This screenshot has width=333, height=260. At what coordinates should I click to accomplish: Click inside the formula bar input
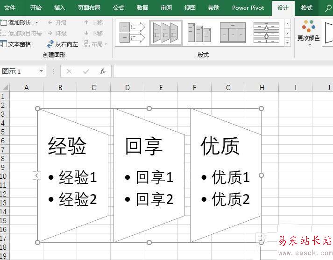(x=223, y=71)
